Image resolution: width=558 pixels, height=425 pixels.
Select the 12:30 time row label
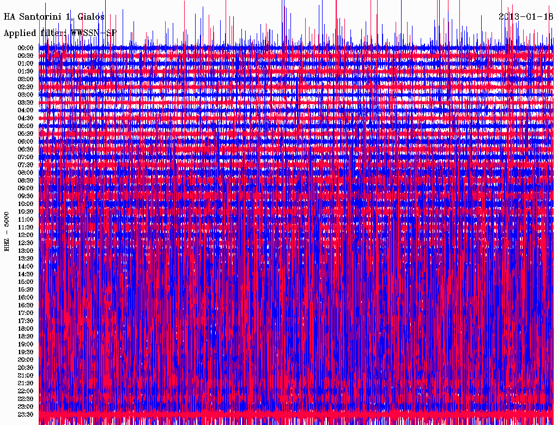(x=26, y=243)
